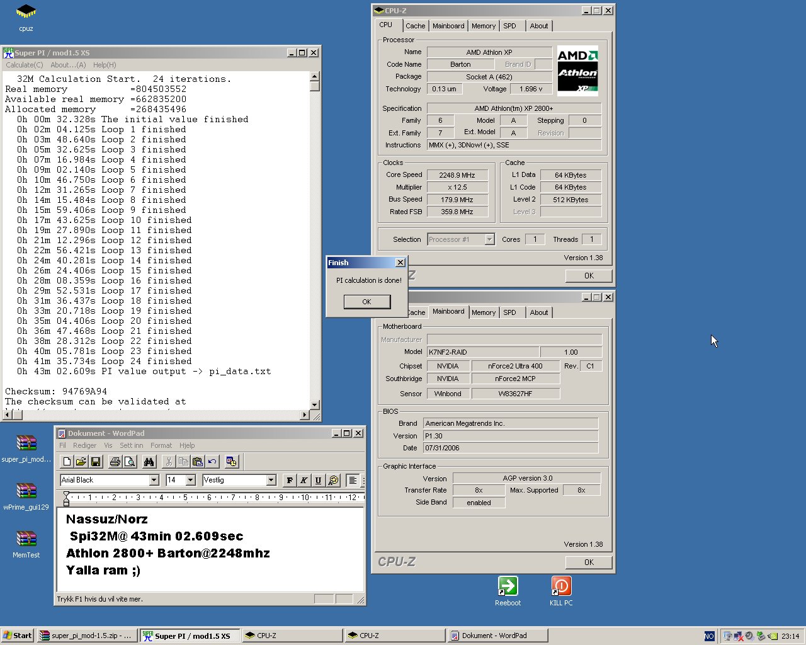Click the super_pi_mod-1.5.zip taskbar button
Image resolution: width=806 pixels, height=645 pixels.
coord(86,636)
